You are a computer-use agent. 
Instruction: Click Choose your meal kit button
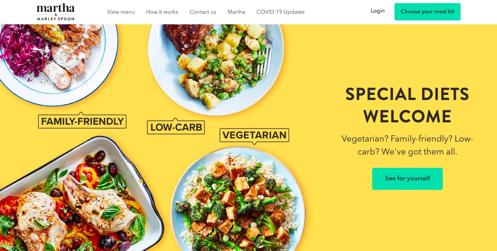point(428,12)
